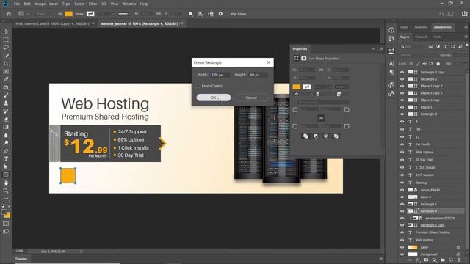Select the Eyedropper tool
Viewport: 470px width, 264px height.
pyautogui.click(x=6, y=79)
